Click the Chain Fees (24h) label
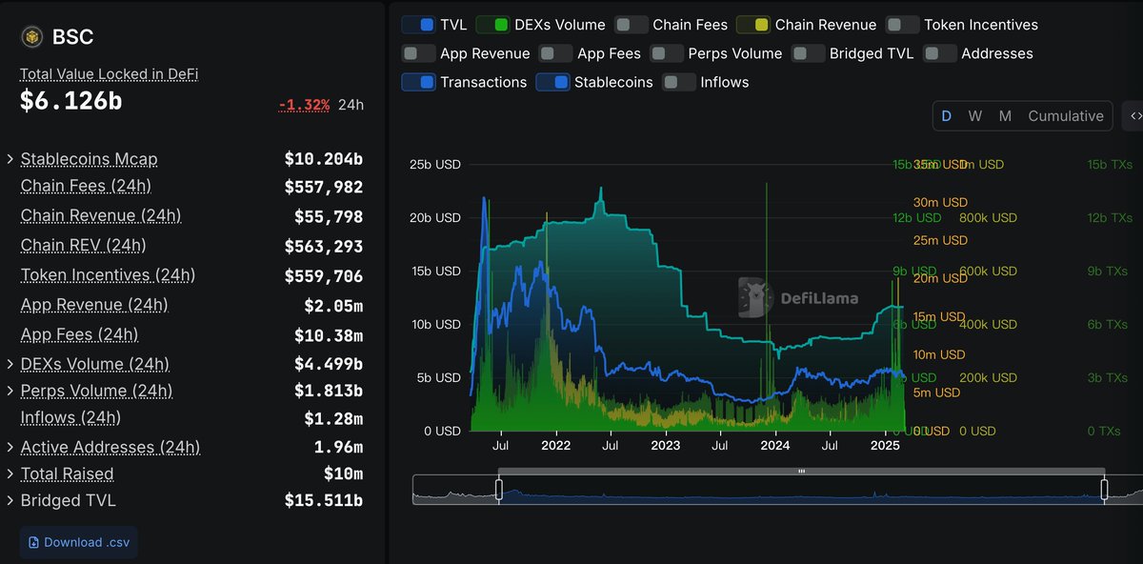The width and height of the screenshot is (1143, 564). (86, 186)
